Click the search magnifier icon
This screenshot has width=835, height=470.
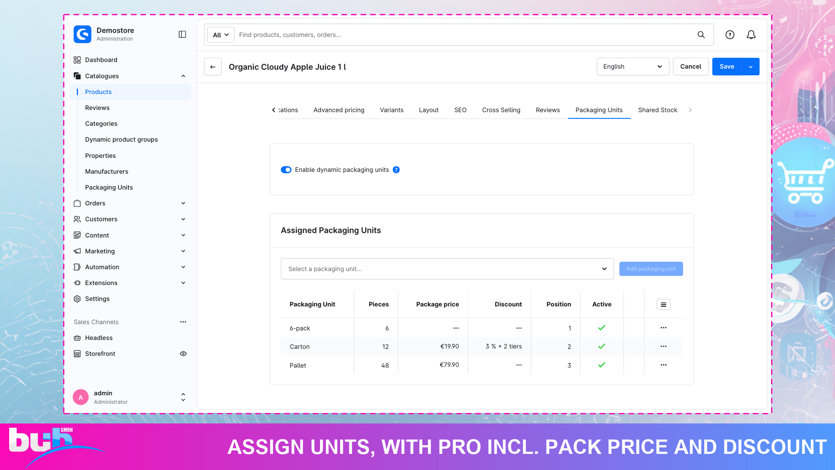(x=701, y=35)
